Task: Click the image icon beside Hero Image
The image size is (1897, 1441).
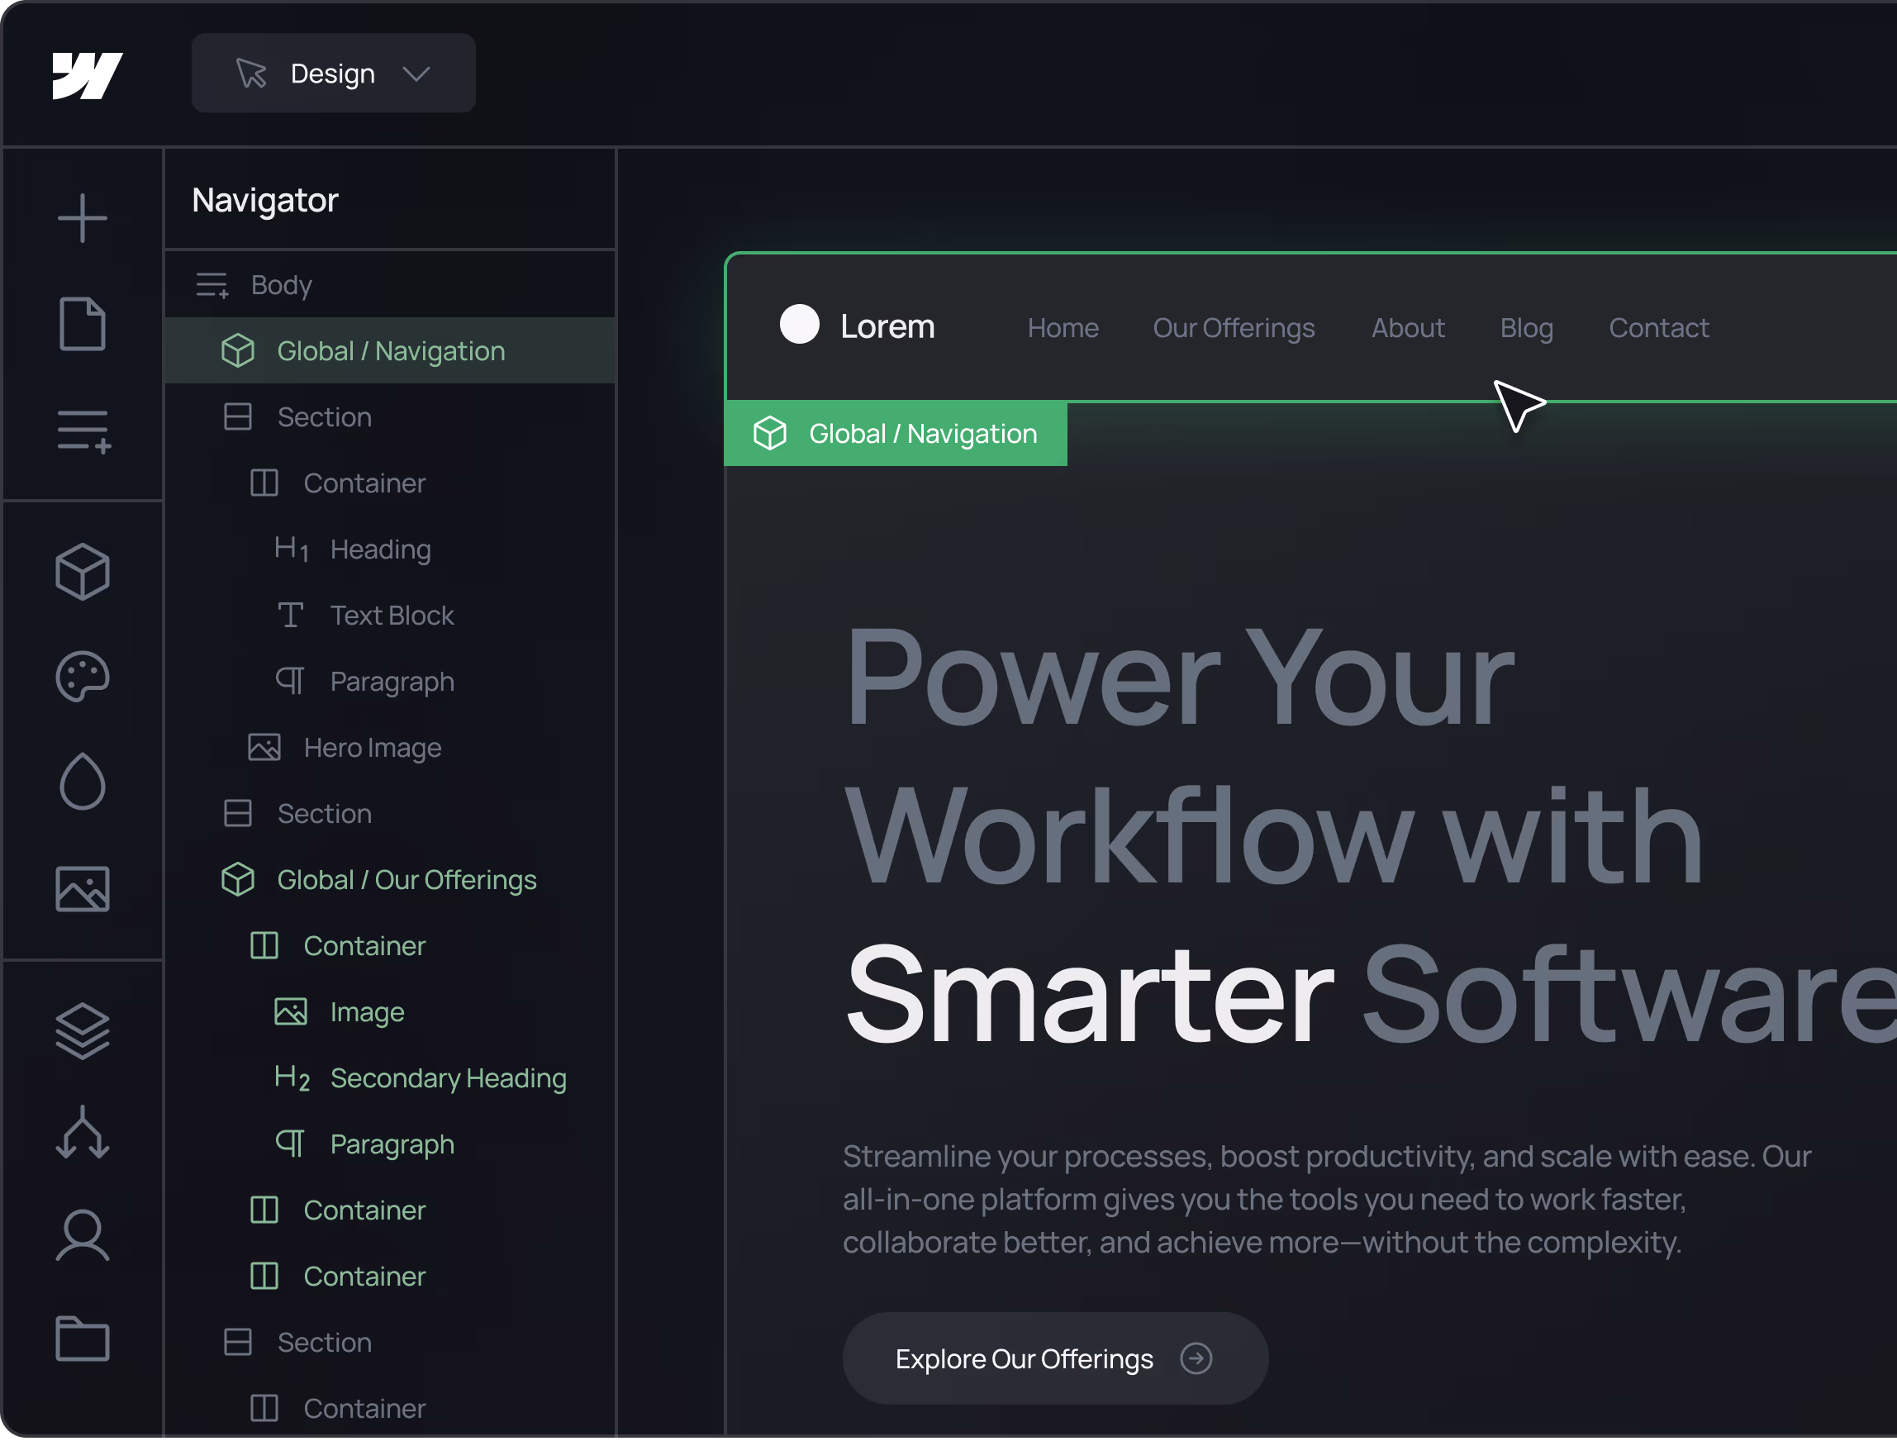Action: click(x=264, y=748)
